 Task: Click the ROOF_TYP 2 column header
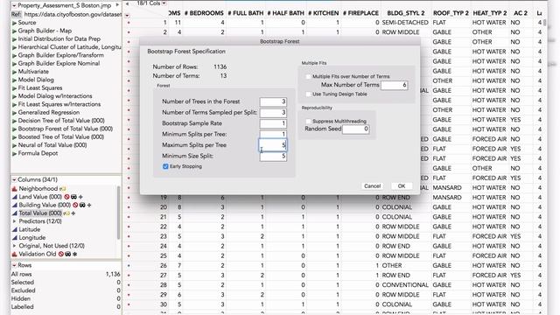[x=451, y=13]
